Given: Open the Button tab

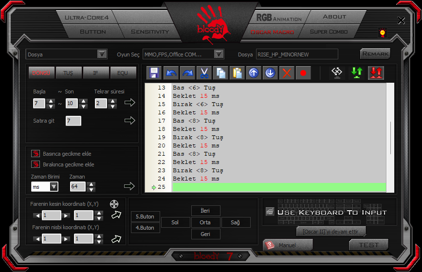Looking at the screenshot, I should coord(93,32).
